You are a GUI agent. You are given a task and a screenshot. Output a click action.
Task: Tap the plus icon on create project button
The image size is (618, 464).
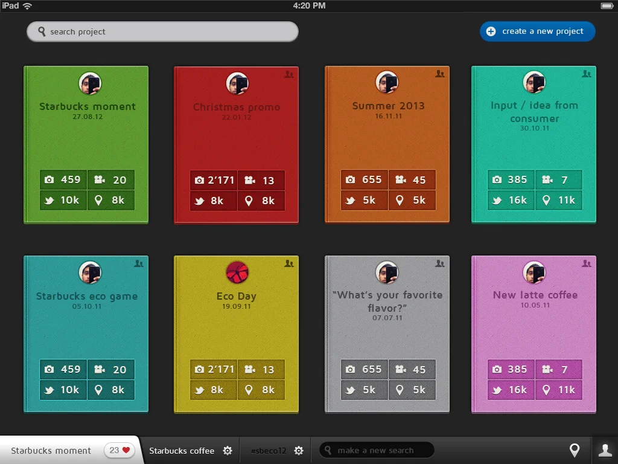coord(491,31)
